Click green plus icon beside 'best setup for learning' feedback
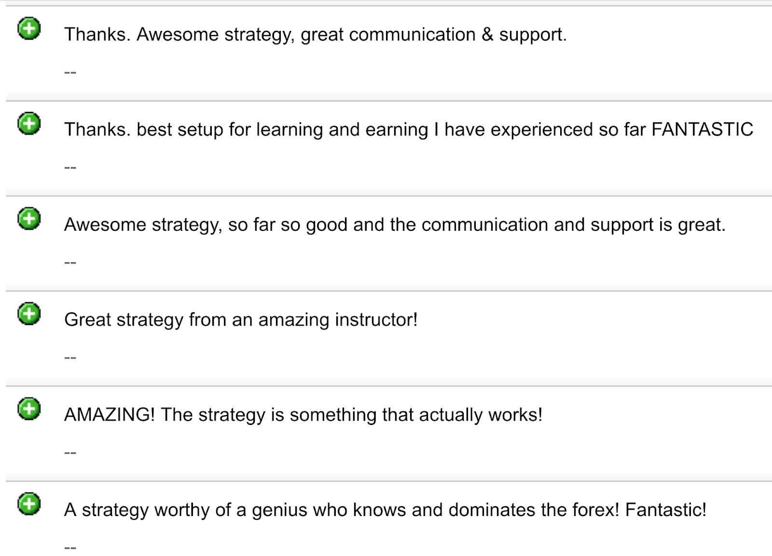772x556 pixels. [29, 124]
